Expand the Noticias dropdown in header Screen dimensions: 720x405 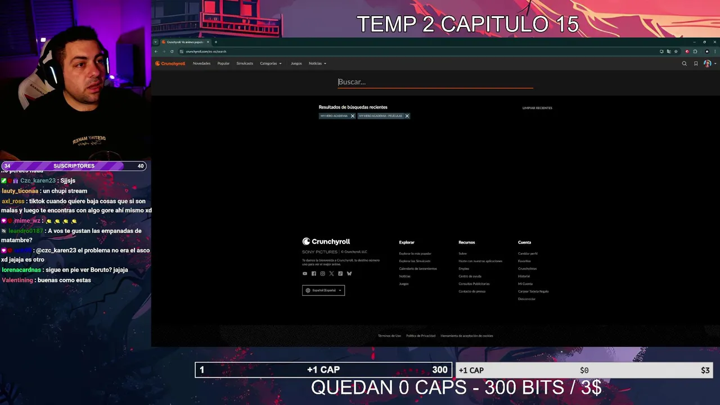317,64
